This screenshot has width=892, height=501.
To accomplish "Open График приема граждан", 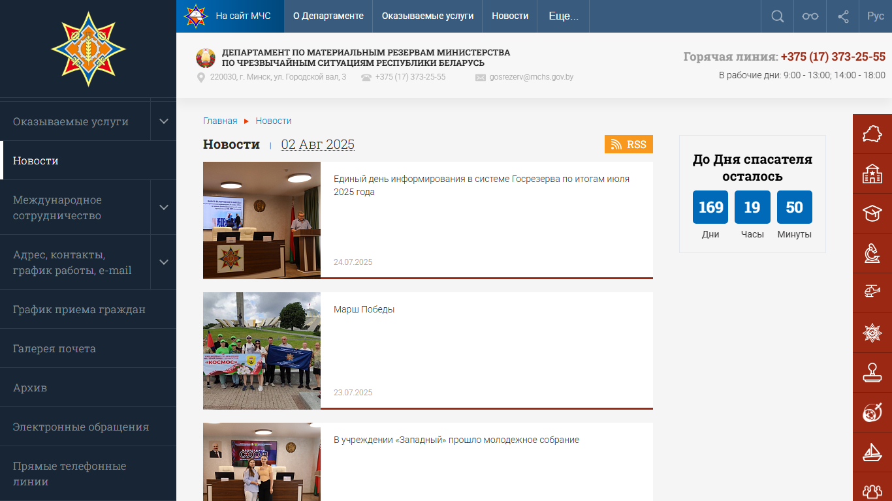I will pos(88,309).
